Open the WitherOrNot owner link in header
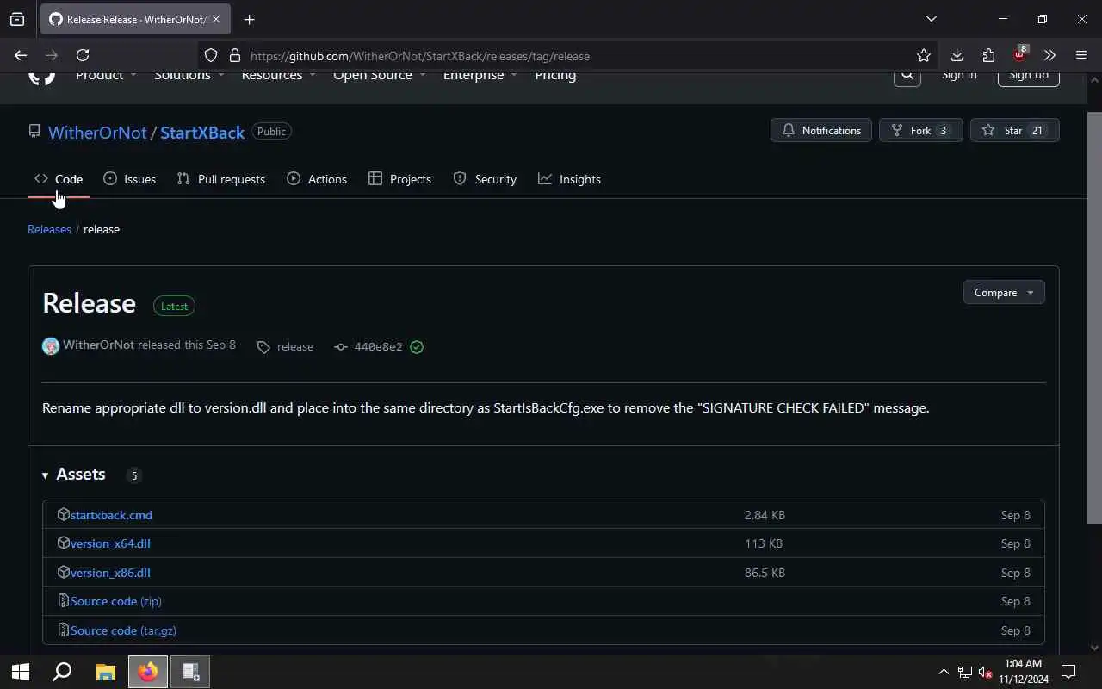The width and height of the screenshot is (1102, 689). tap(97, 133)
